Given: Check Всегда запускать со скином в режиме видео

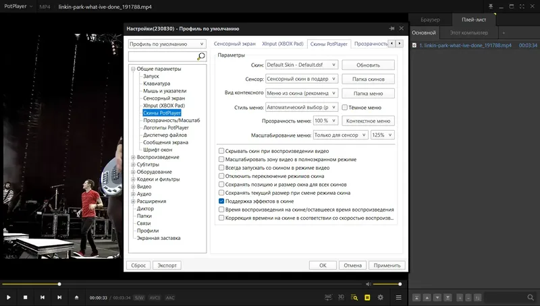Looking at the screenshot, I should 221,168.
